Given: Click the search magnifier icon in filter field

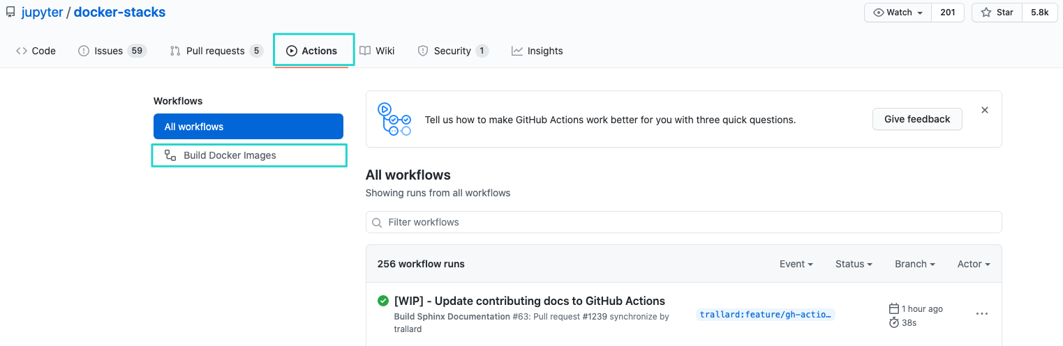Looking at the screenshot, I should (377, 223).
